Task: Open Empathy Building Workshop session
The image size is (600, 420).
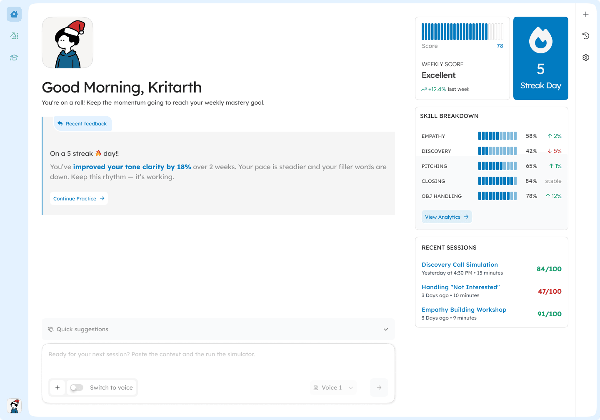Action: click(464, 310)
